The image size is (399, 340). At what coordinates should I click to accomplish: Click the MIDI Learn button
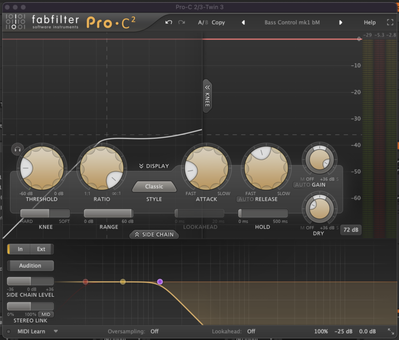click(31, 332)
